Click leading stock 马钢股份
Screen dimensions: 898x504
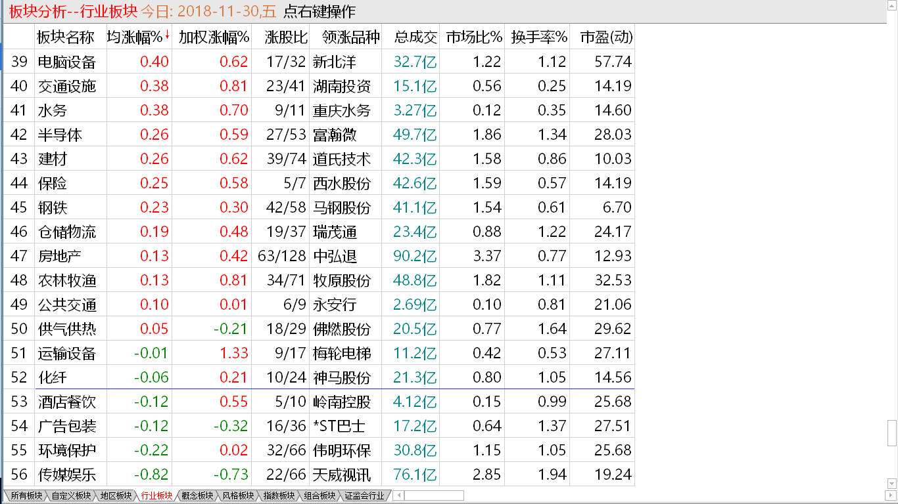click(x=341, y=207)
